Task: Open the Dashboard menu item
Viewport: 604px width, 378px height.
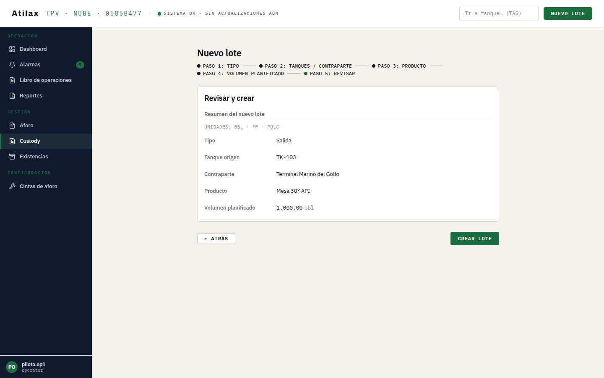Action: pos(46,49)
